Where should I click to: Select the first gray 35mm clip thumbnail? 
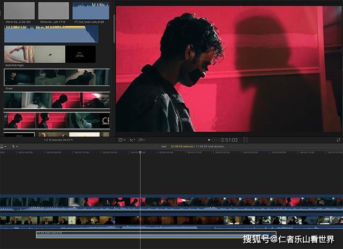pos(19,11)
